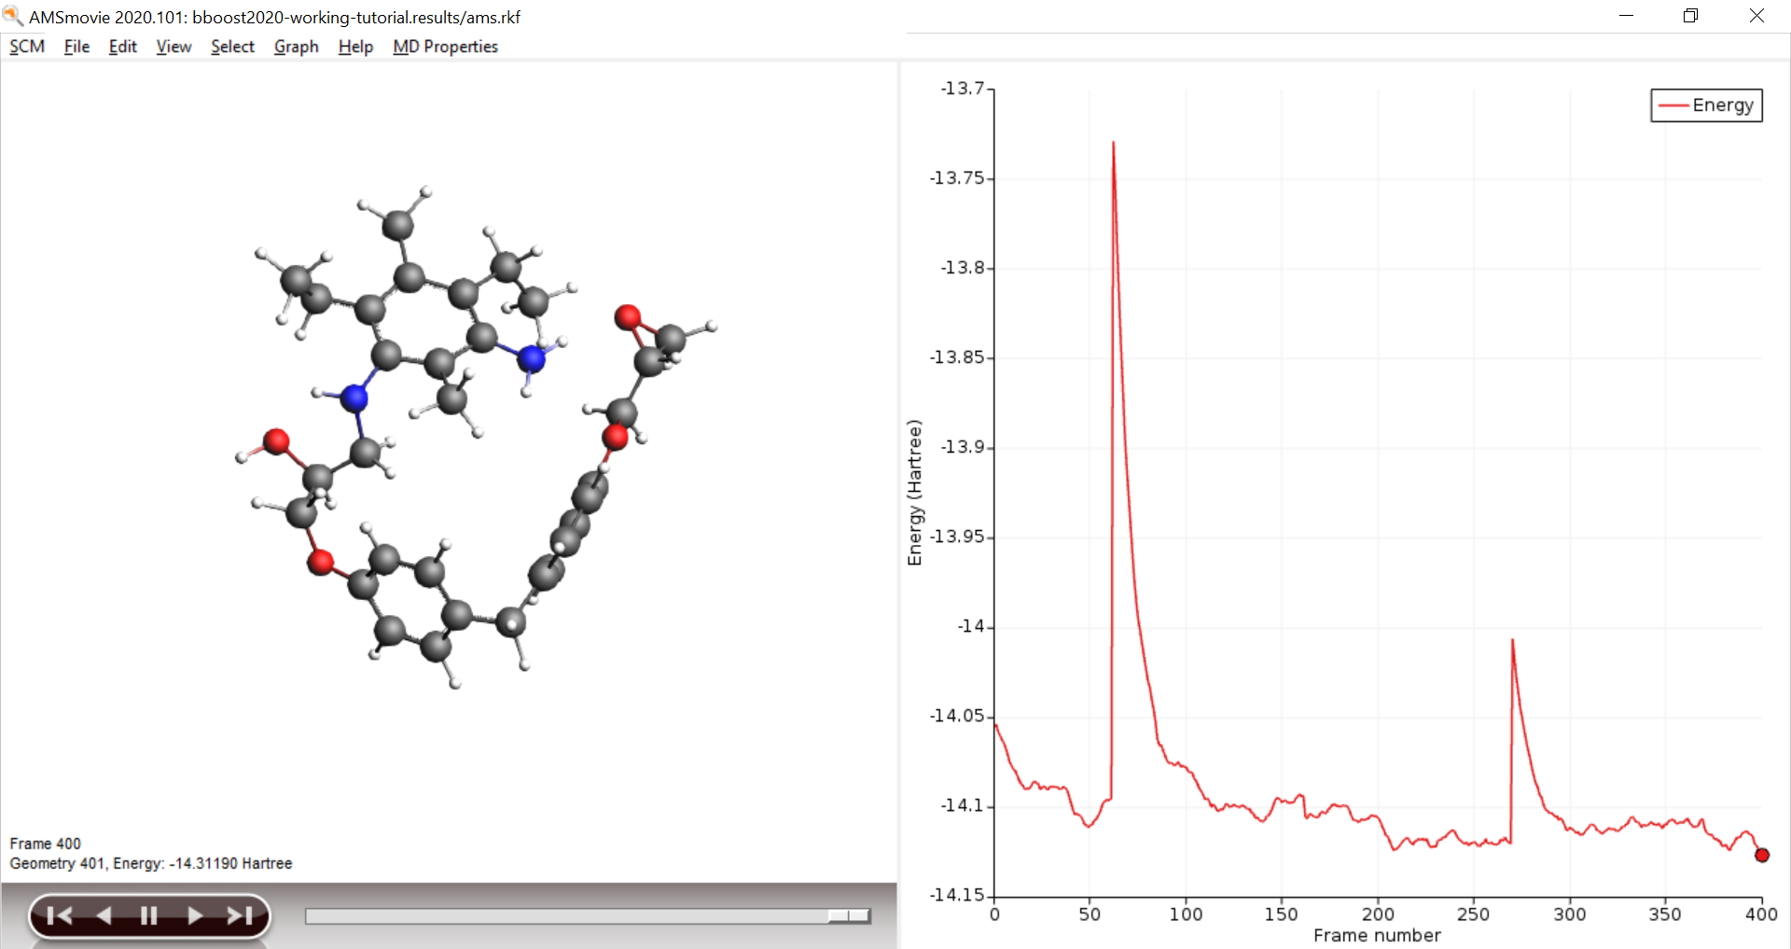Click the tallest energy peak on curve
The image size is (1791, 949).
1113,143
